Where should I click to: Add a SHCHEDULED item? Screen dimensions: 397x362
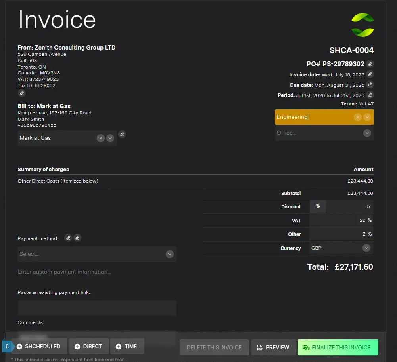[x=39, y=346]
